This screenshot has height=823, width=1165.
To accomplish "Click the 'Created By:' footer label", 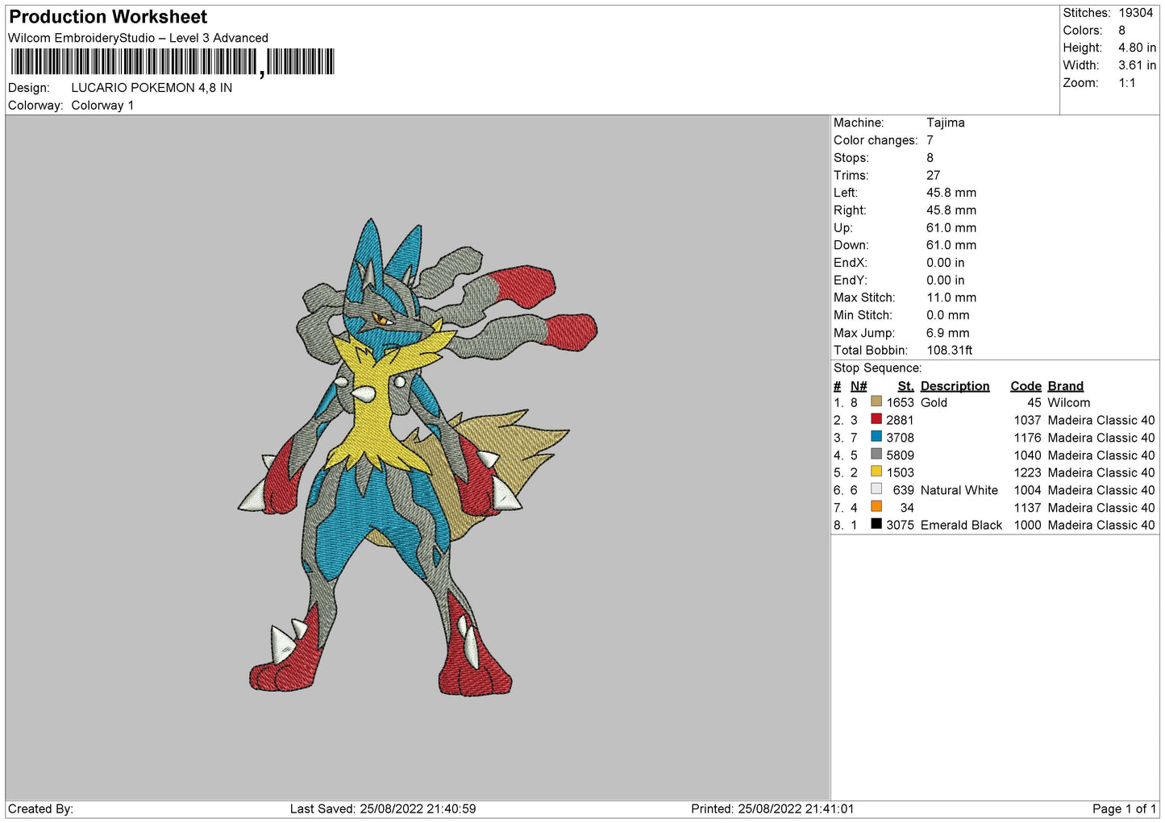I will click(40, 809).
